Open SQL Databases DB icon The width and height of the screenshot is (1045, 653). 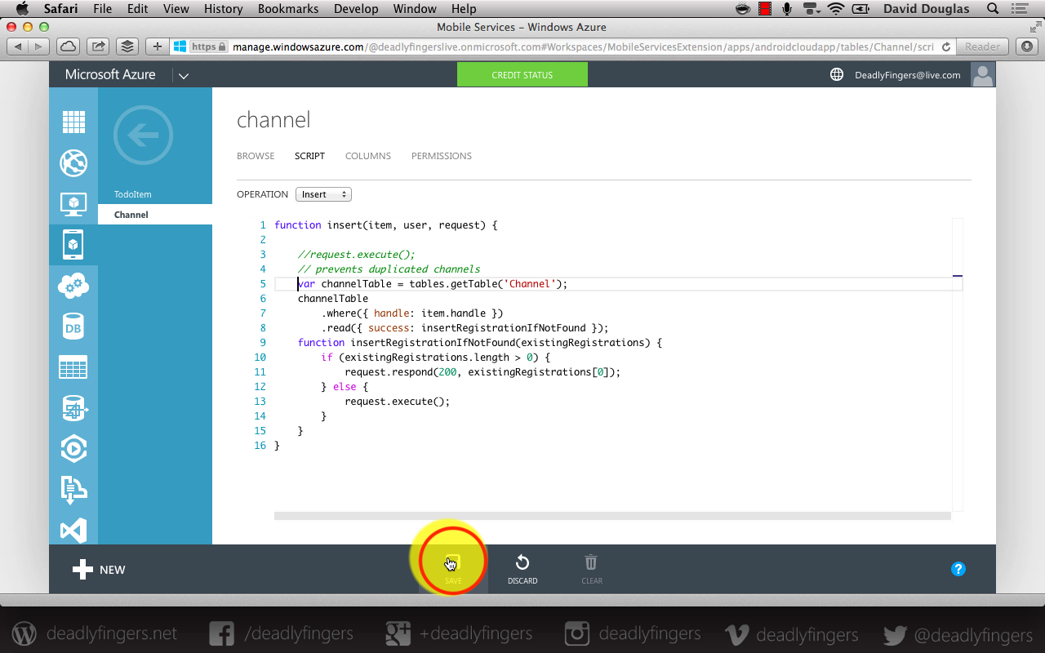click(73, 326)
